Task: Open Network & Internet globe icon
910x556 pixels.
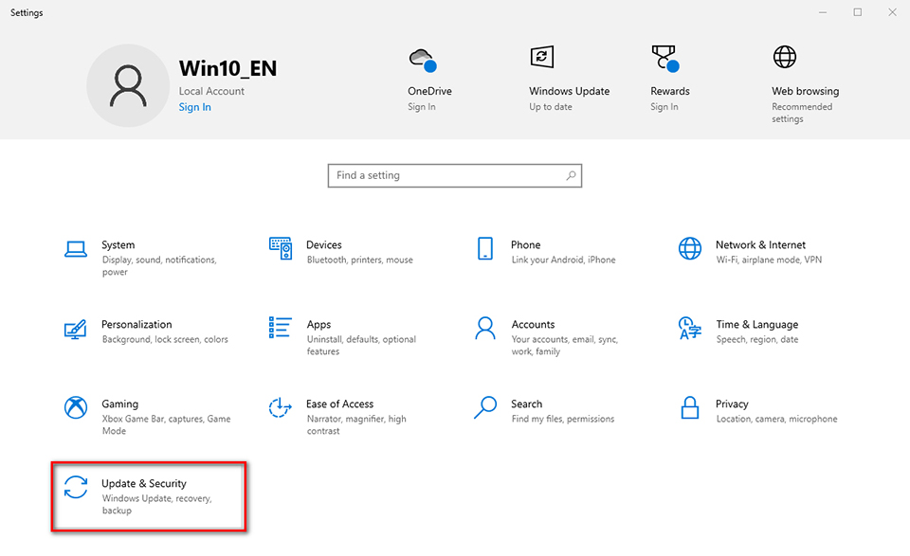Action: (x=690, y=249)
